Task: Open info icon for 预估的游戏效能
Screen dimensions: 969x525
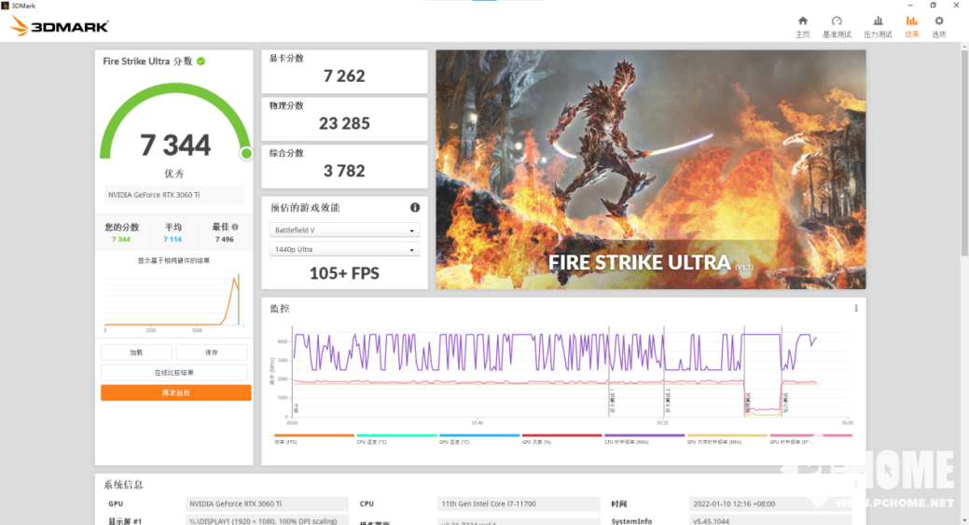Action: point(415,208)
